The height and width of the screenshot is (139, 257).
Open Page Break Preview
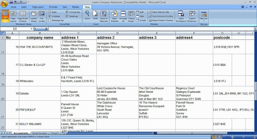[23, 16]
